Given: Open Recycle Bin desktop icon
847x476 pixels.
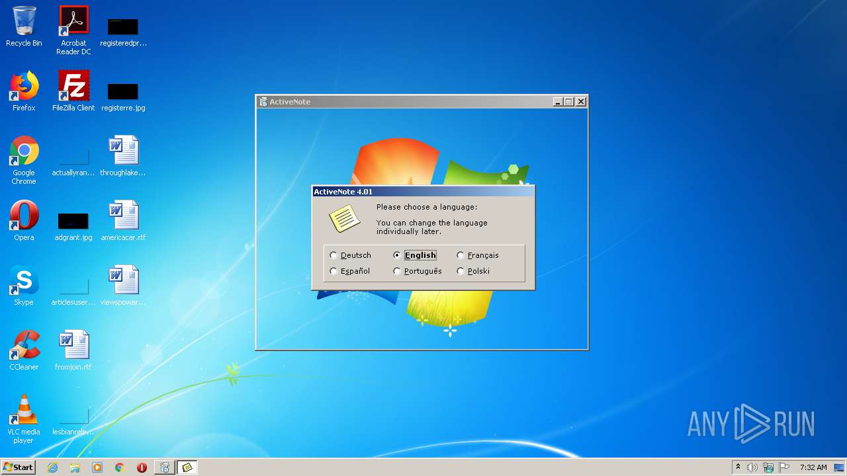Looking at the screenshot, I should click(24, 26).
